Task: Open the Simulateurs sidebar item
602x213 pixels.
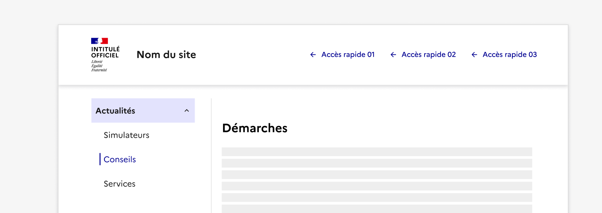Action: [127, 135]
